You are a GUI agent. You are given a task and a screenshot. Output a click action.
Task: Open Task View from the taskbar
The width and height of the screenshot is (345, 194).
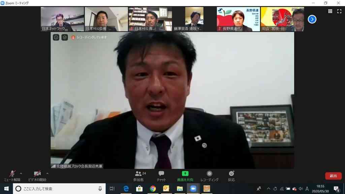(112, 189)
